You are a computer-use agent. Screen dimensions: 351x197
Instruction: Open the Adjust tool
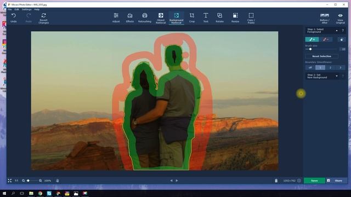click(x=116, y=18)
